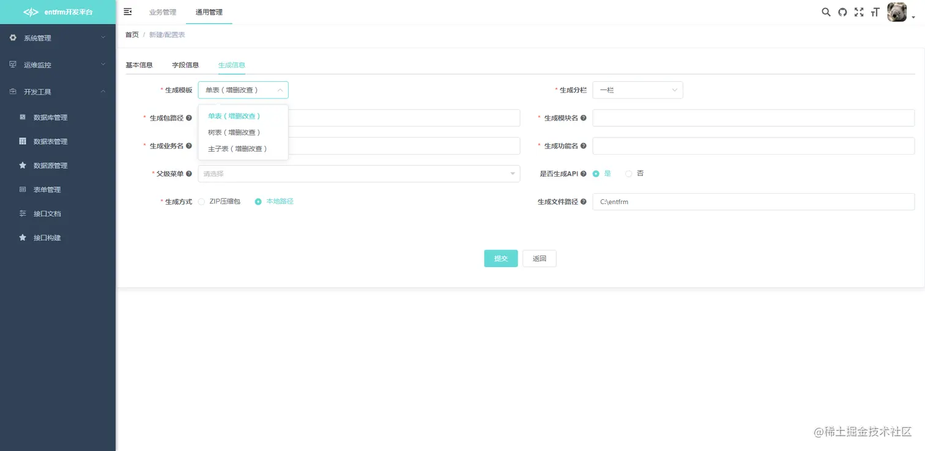
Task: Click the 系统管理 gear icon
Action: click(13, 38)
